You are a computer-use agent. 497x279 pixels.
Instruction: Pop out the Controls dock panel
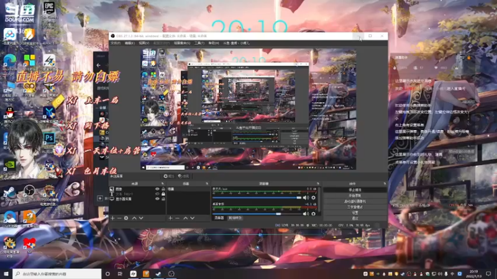pos(385,184)
